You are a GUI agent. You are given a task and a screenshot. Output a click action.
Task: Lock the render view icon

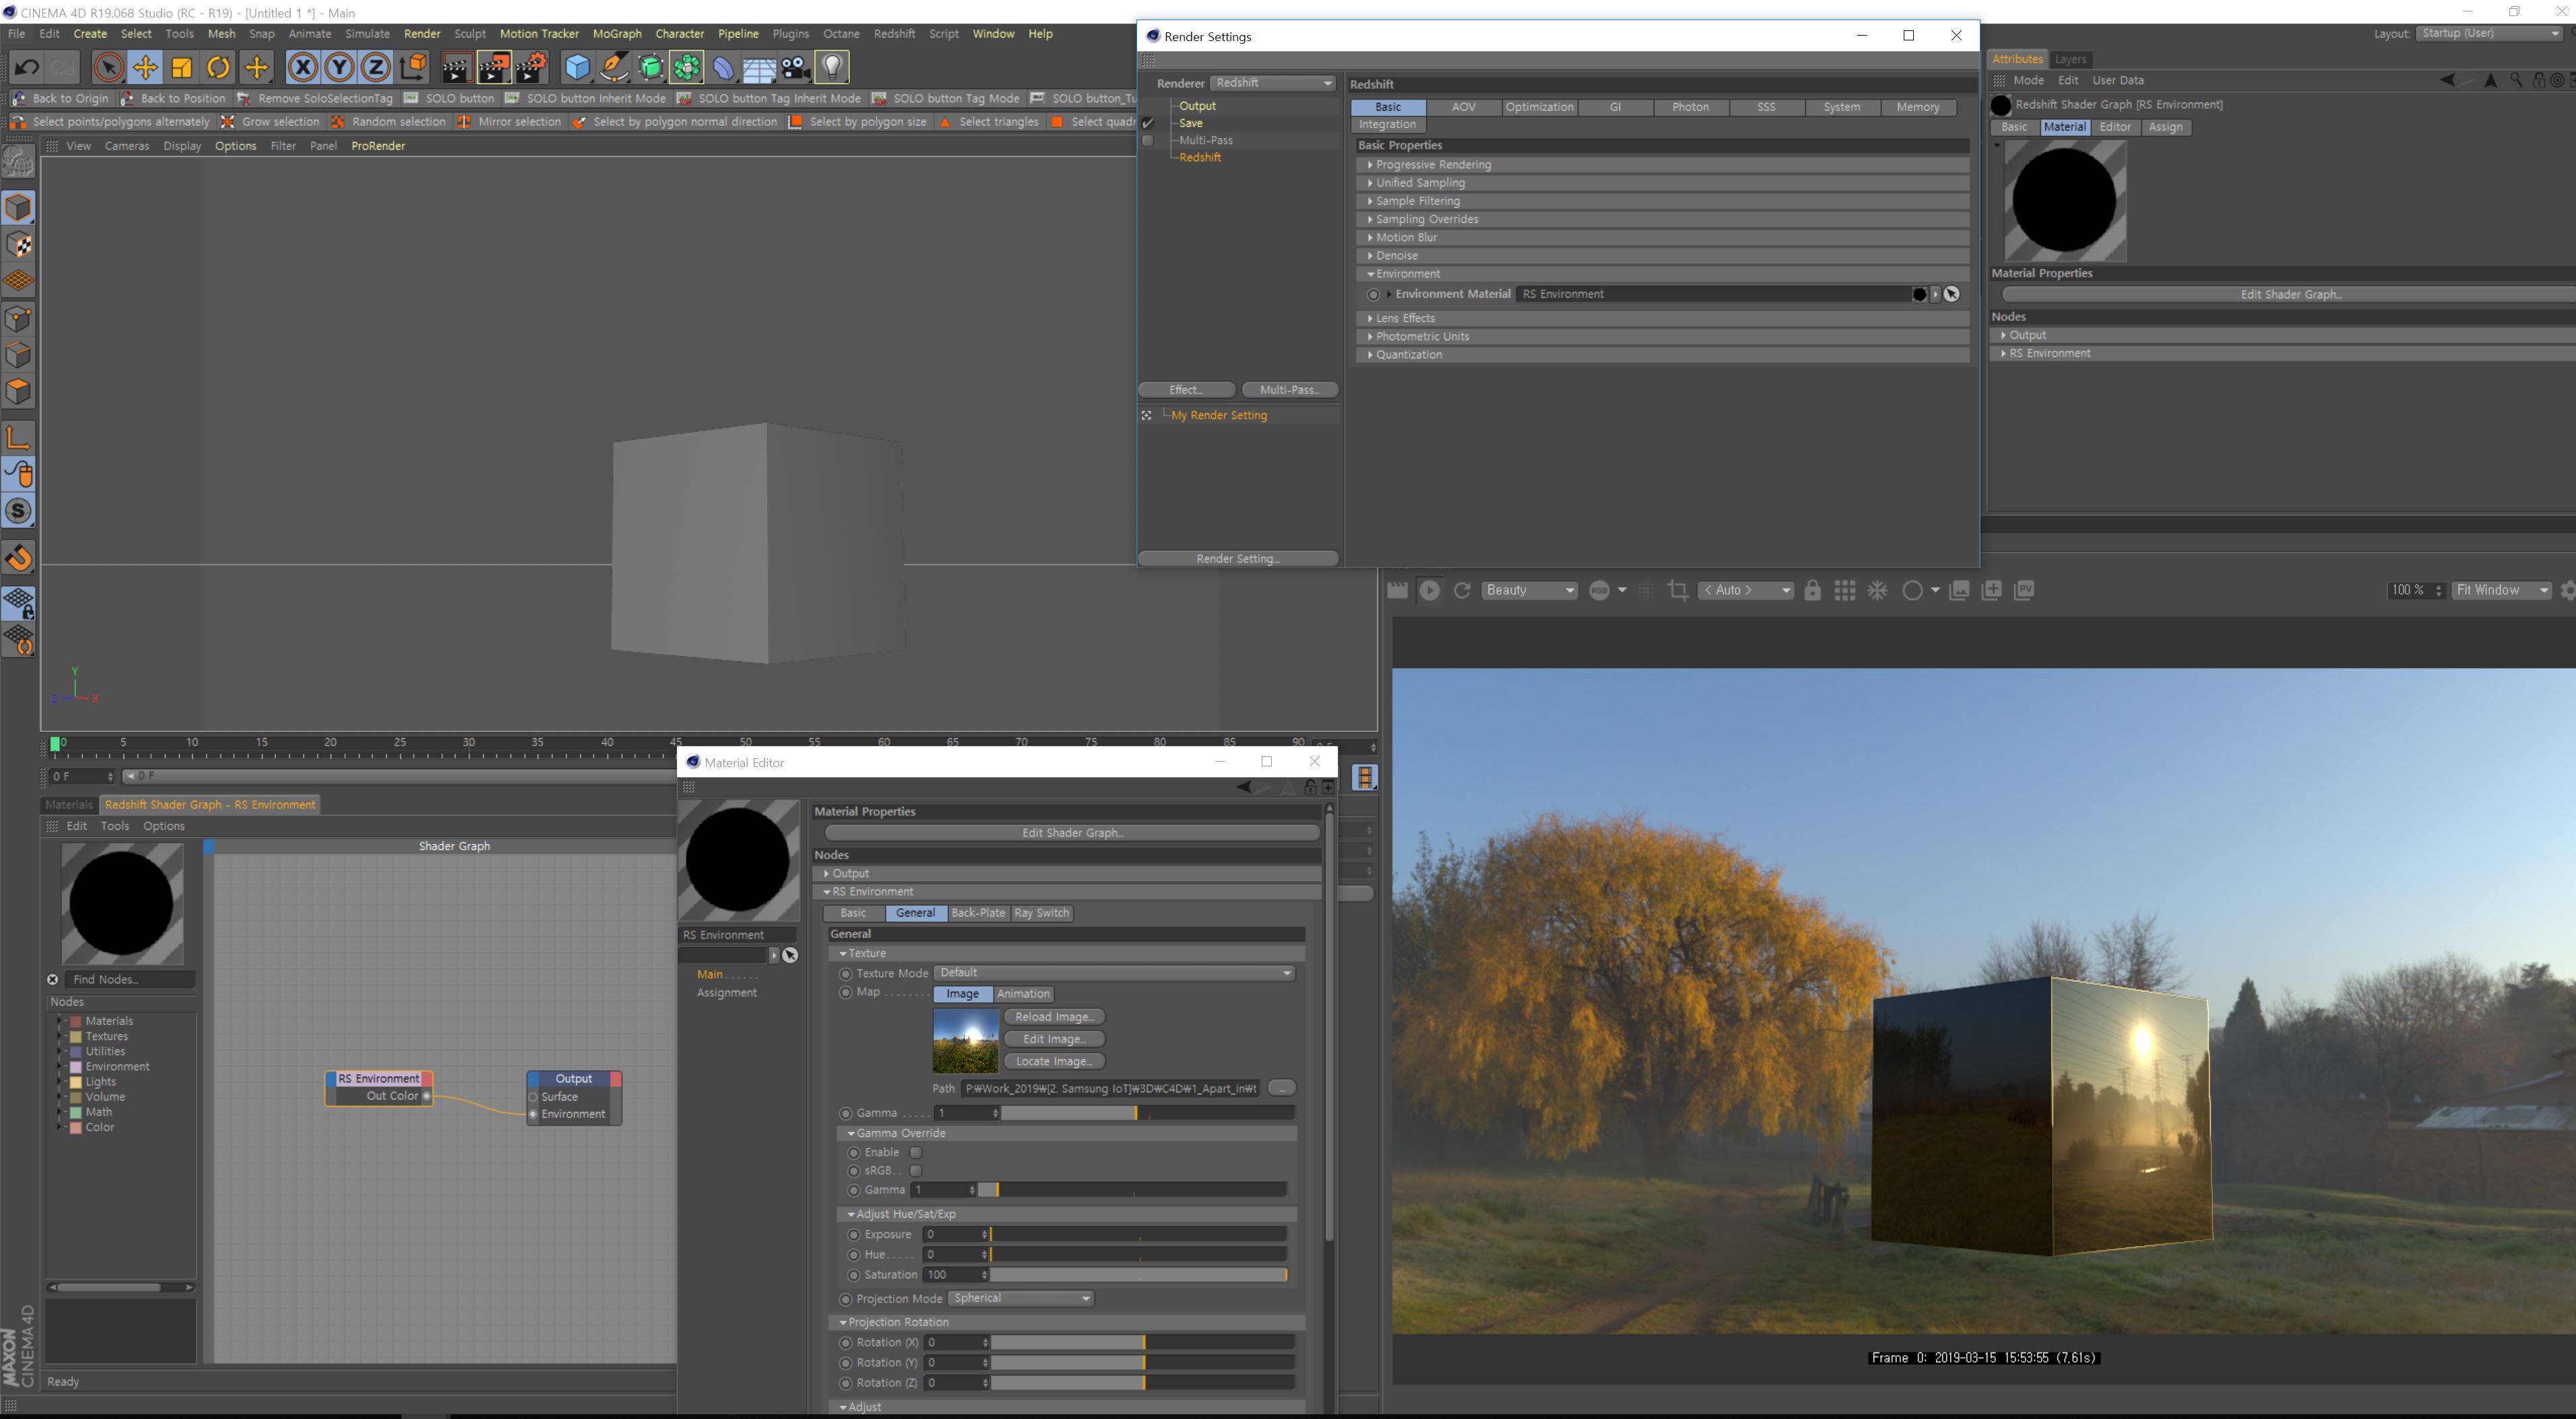click(1812, 591)
